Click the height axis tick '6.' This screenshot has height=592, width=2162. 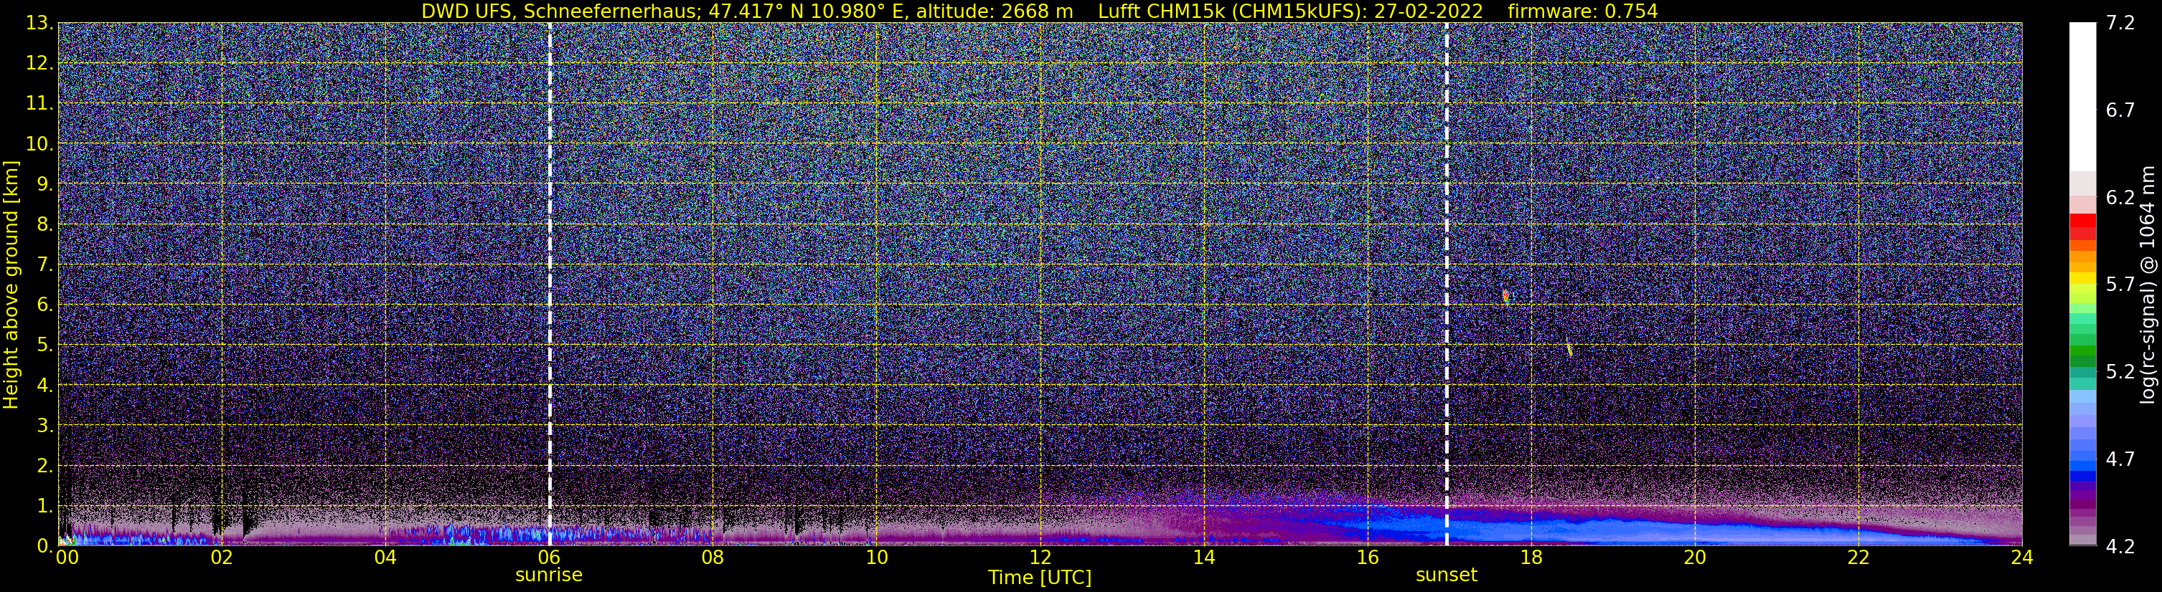pos(45,305)
